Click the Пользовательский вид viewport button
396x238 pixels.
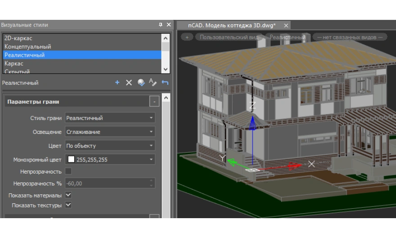pyautogui.click(x=229, y=37)
